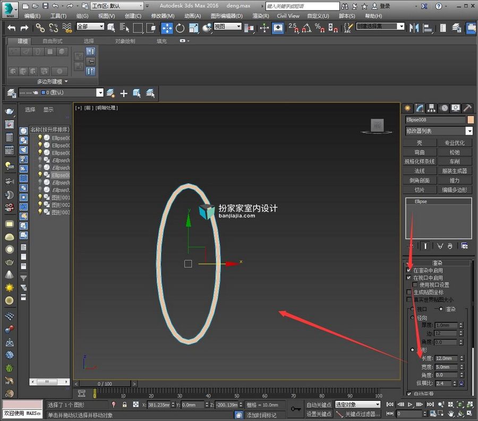Uncheck 在视口中启用 checkbox
Image resolution: width=478 pixels, height=421 pixels.
[409, 278]
